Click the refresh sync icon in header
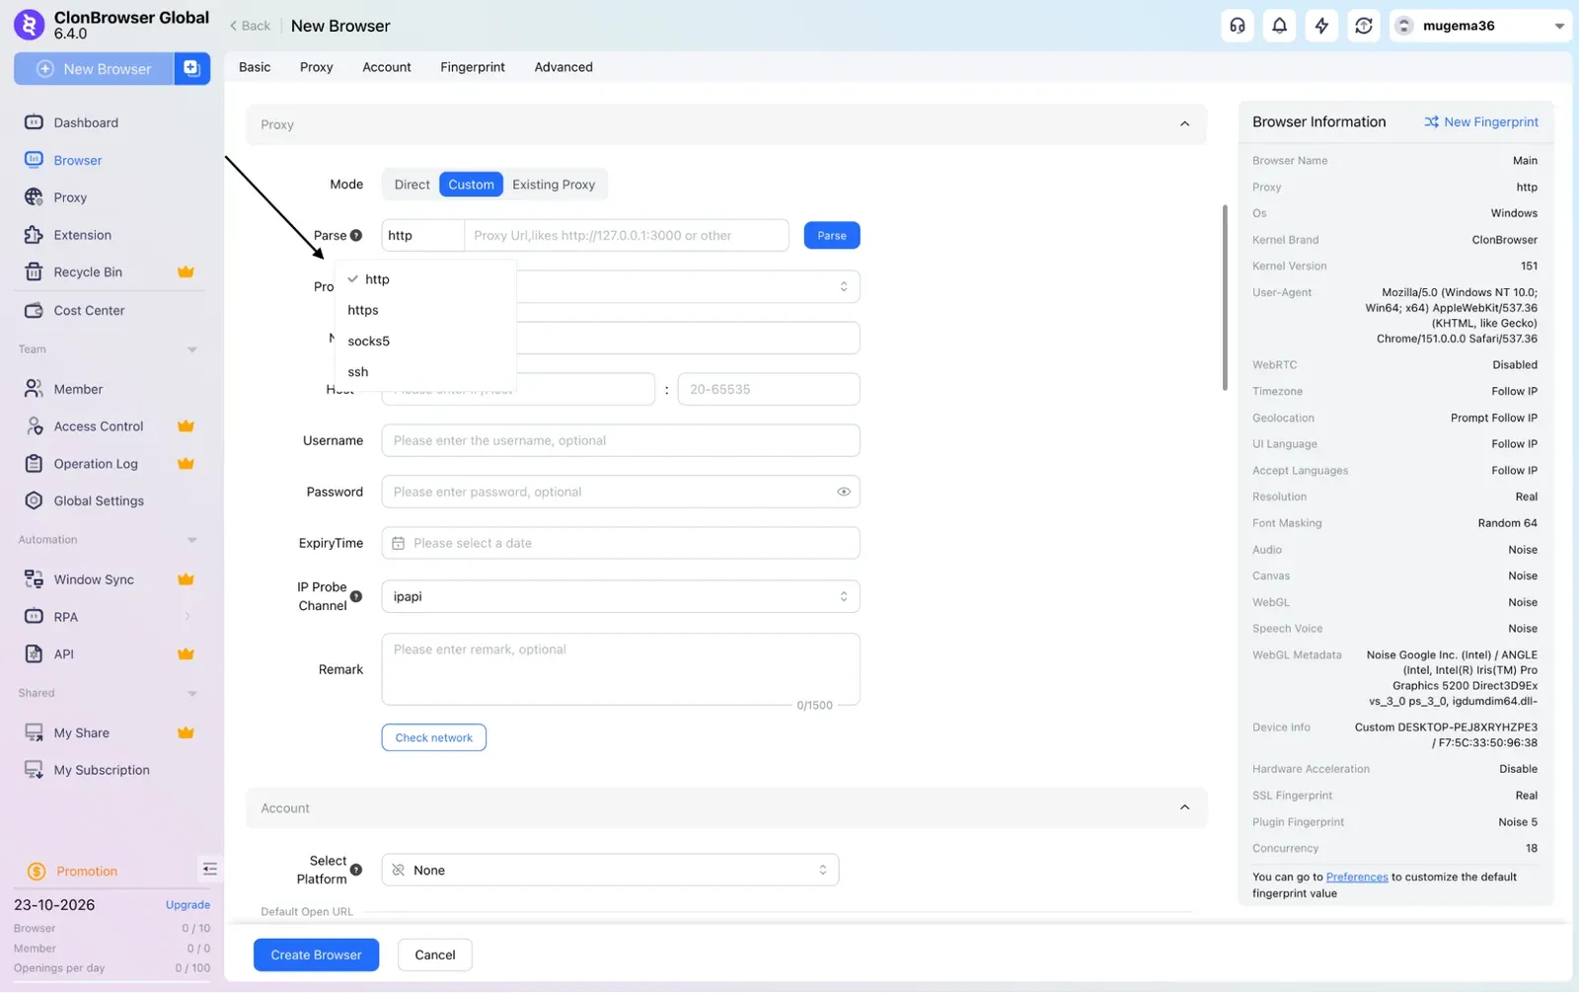The height and width of the screenshot is (993, 1579). pyautogui.click(x=1364, y=26)
